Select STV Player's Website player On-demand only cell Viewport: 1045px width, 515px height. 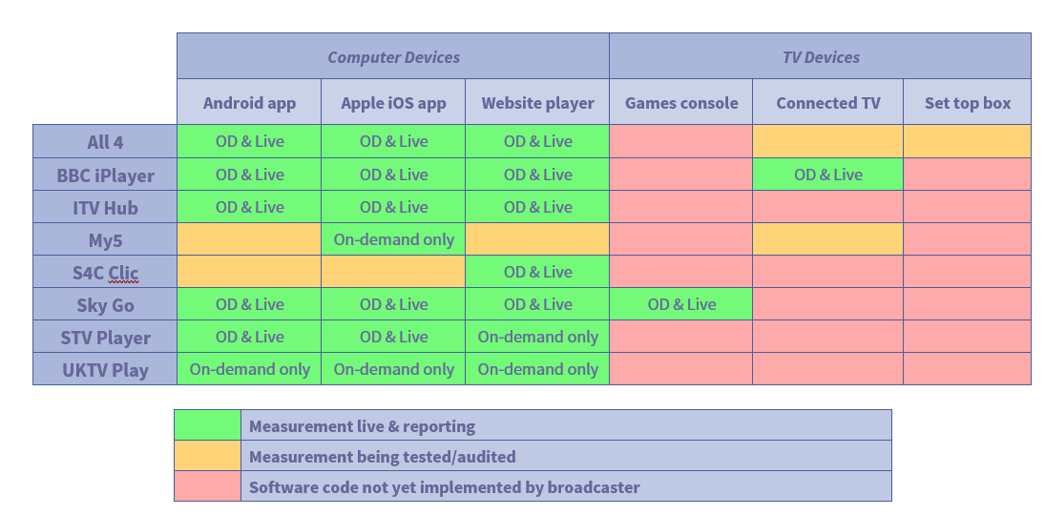pos(537,337)
